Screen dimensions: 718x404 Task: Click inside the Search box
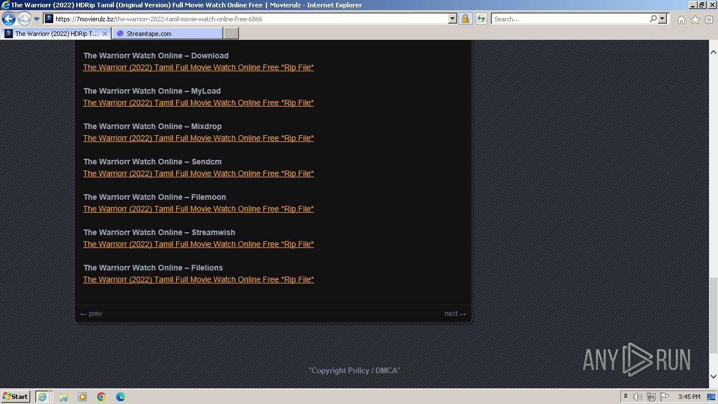click(x=569, y=19)
